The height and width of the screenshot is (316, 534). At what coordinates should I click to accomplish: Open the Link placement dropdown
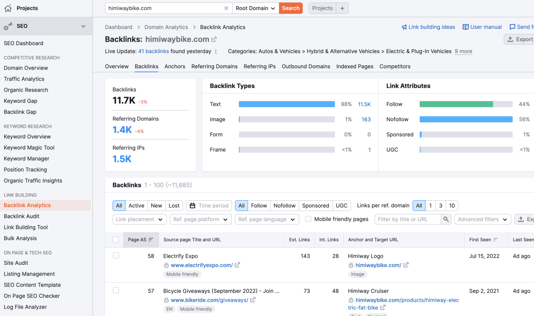[140, 219]
